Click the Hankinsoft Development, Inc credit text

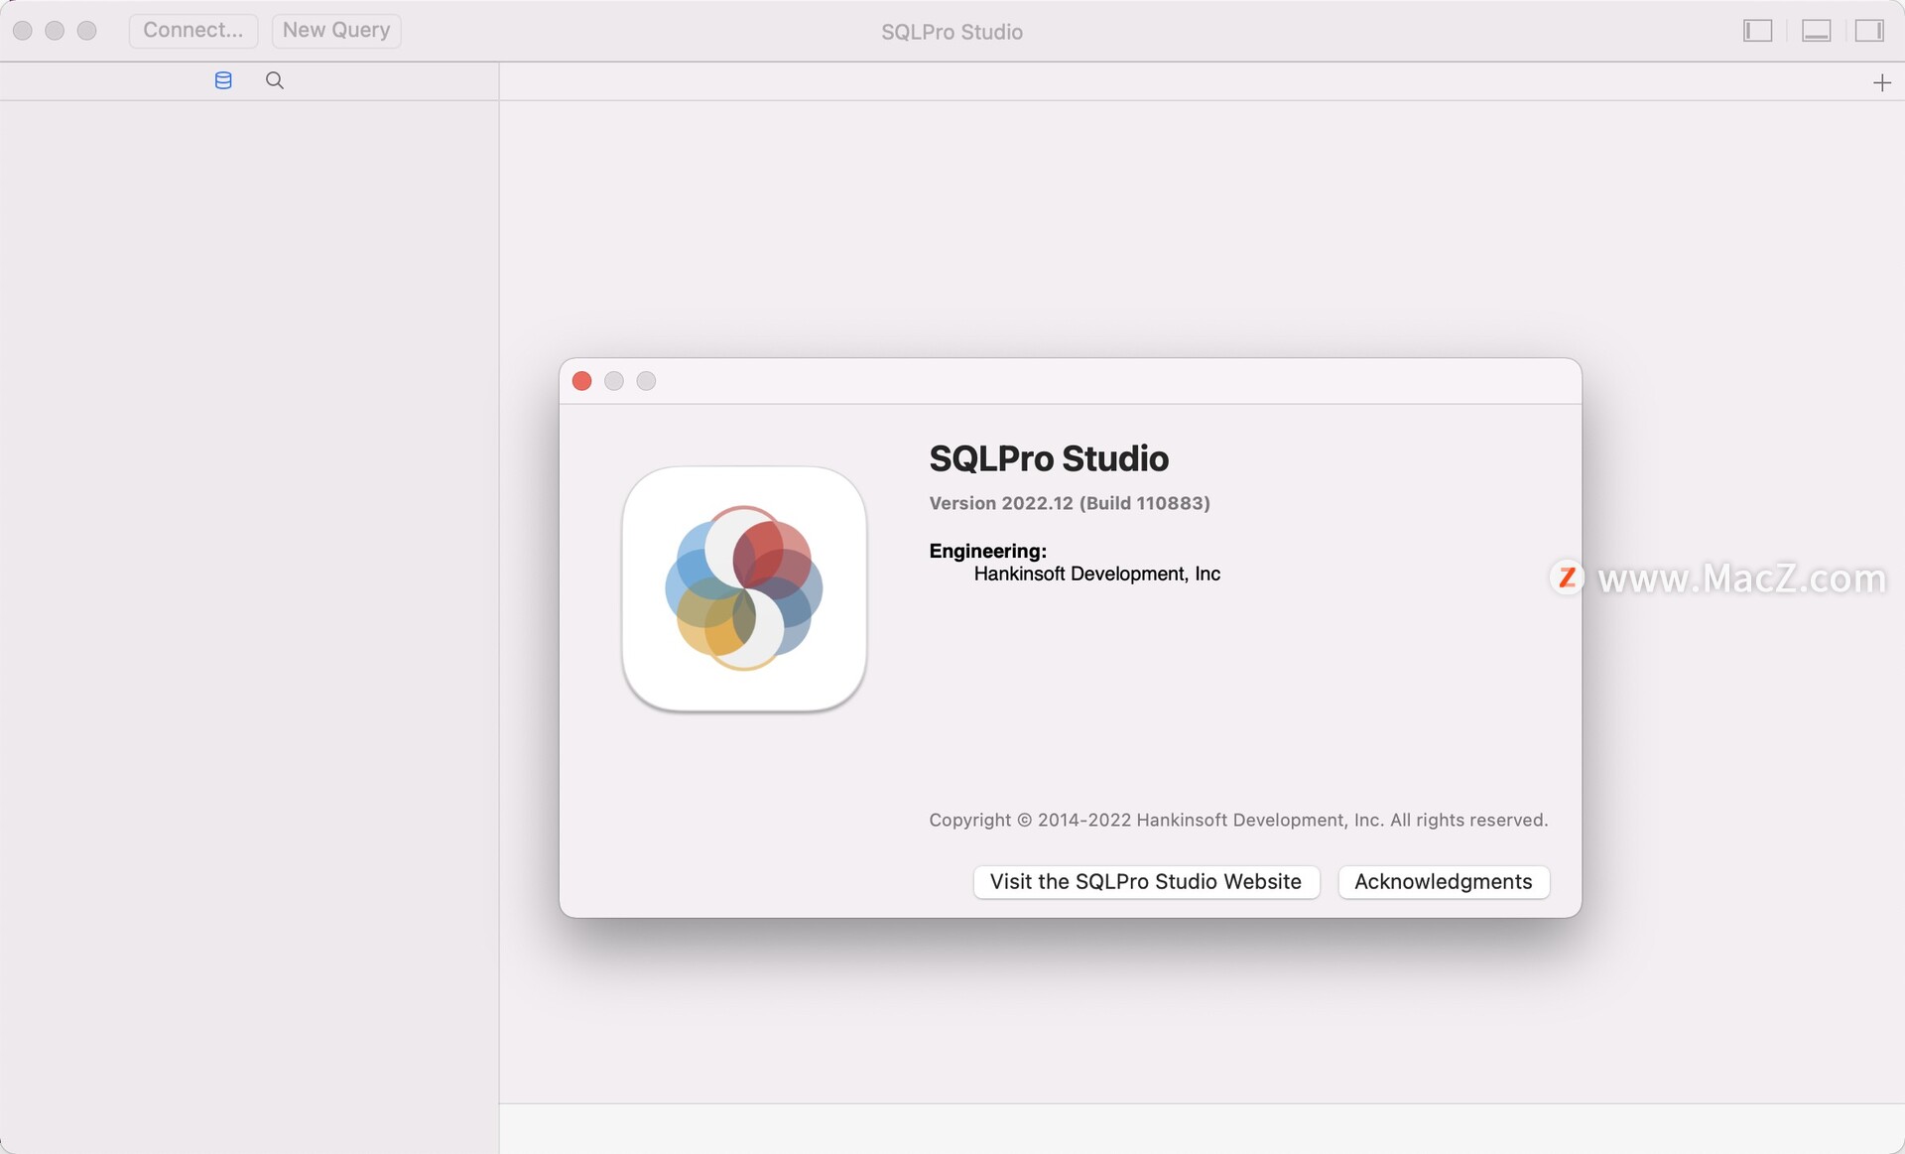click(1096, 574)
